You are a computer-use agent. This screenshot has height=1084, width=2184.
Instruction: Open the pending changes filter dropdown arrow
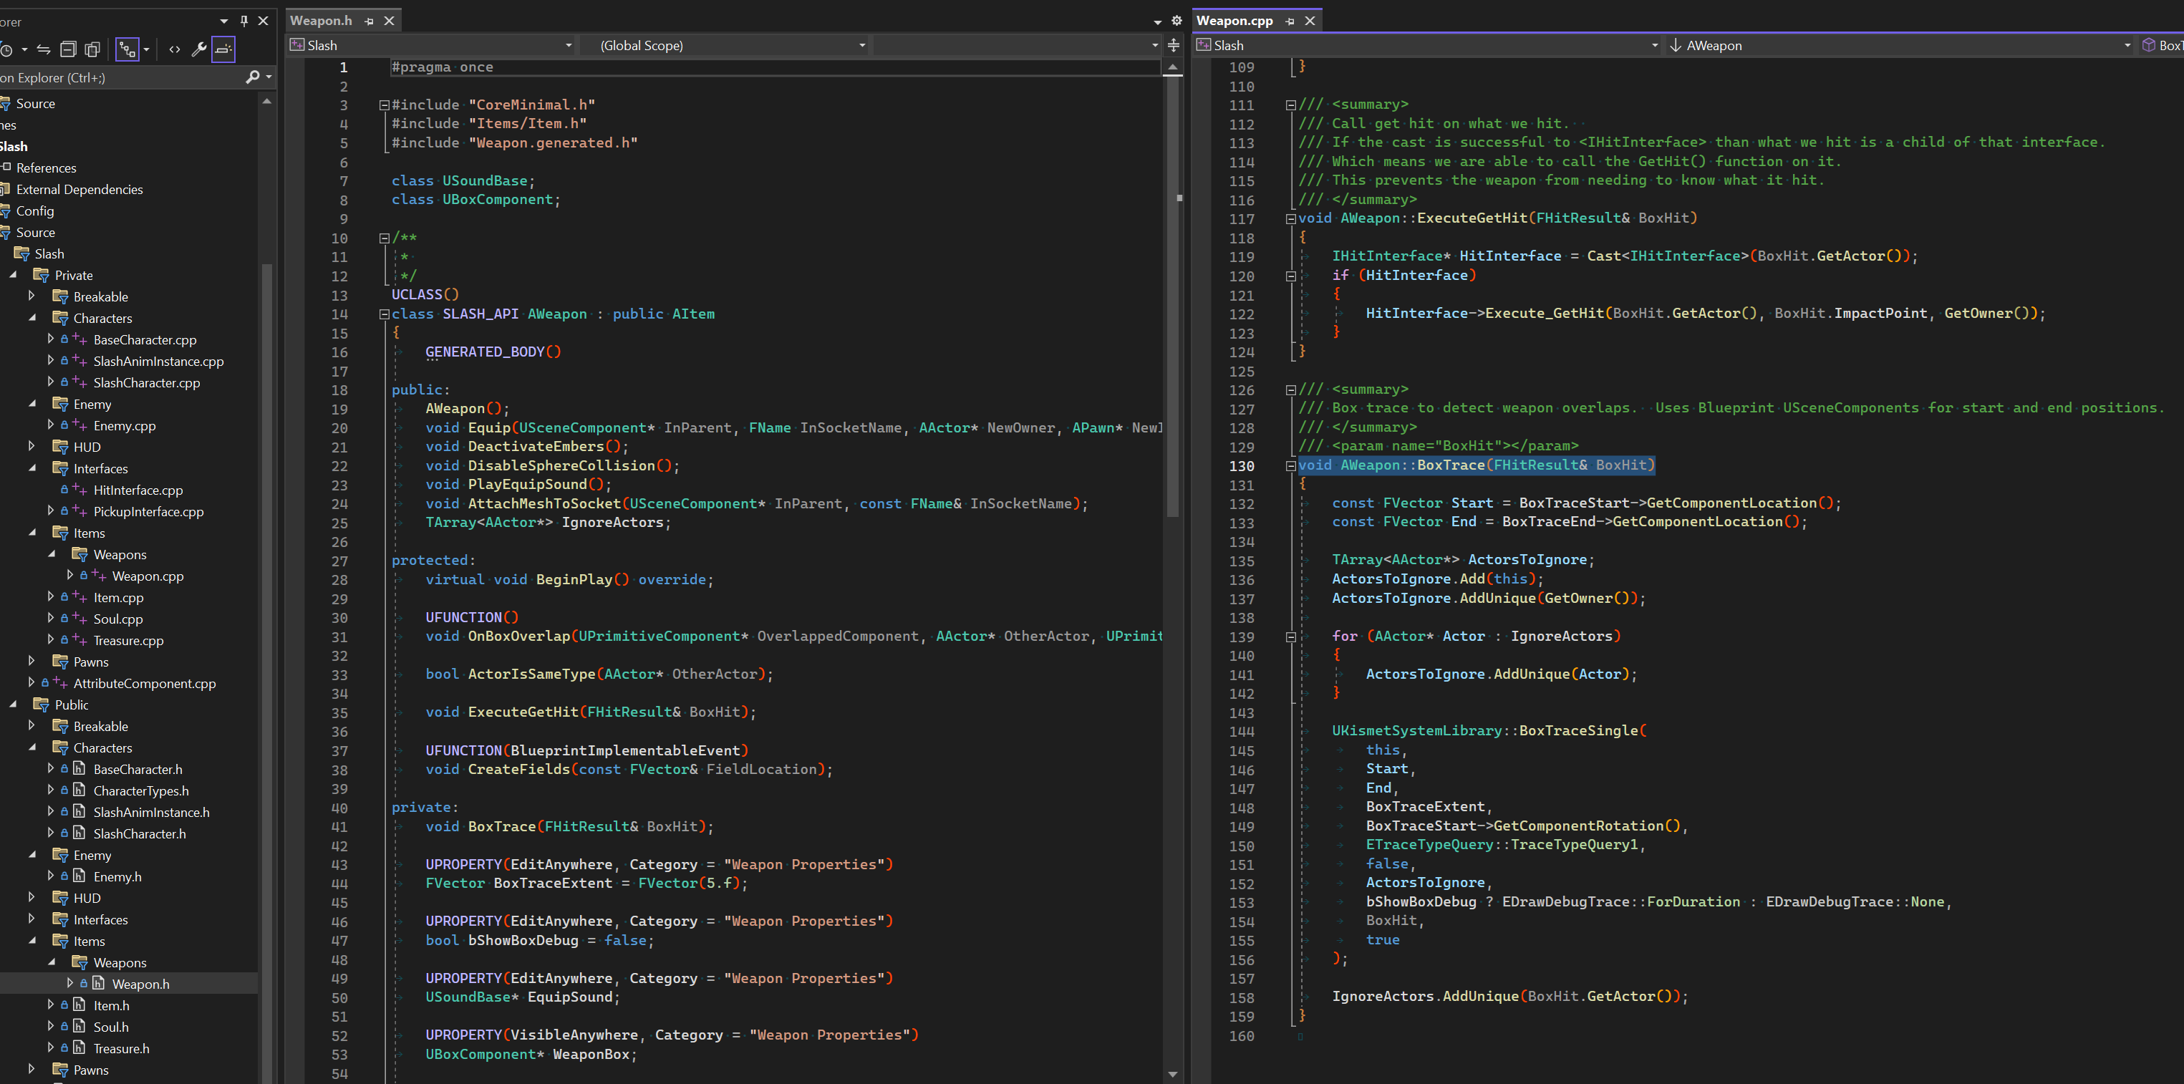point(24,49)
